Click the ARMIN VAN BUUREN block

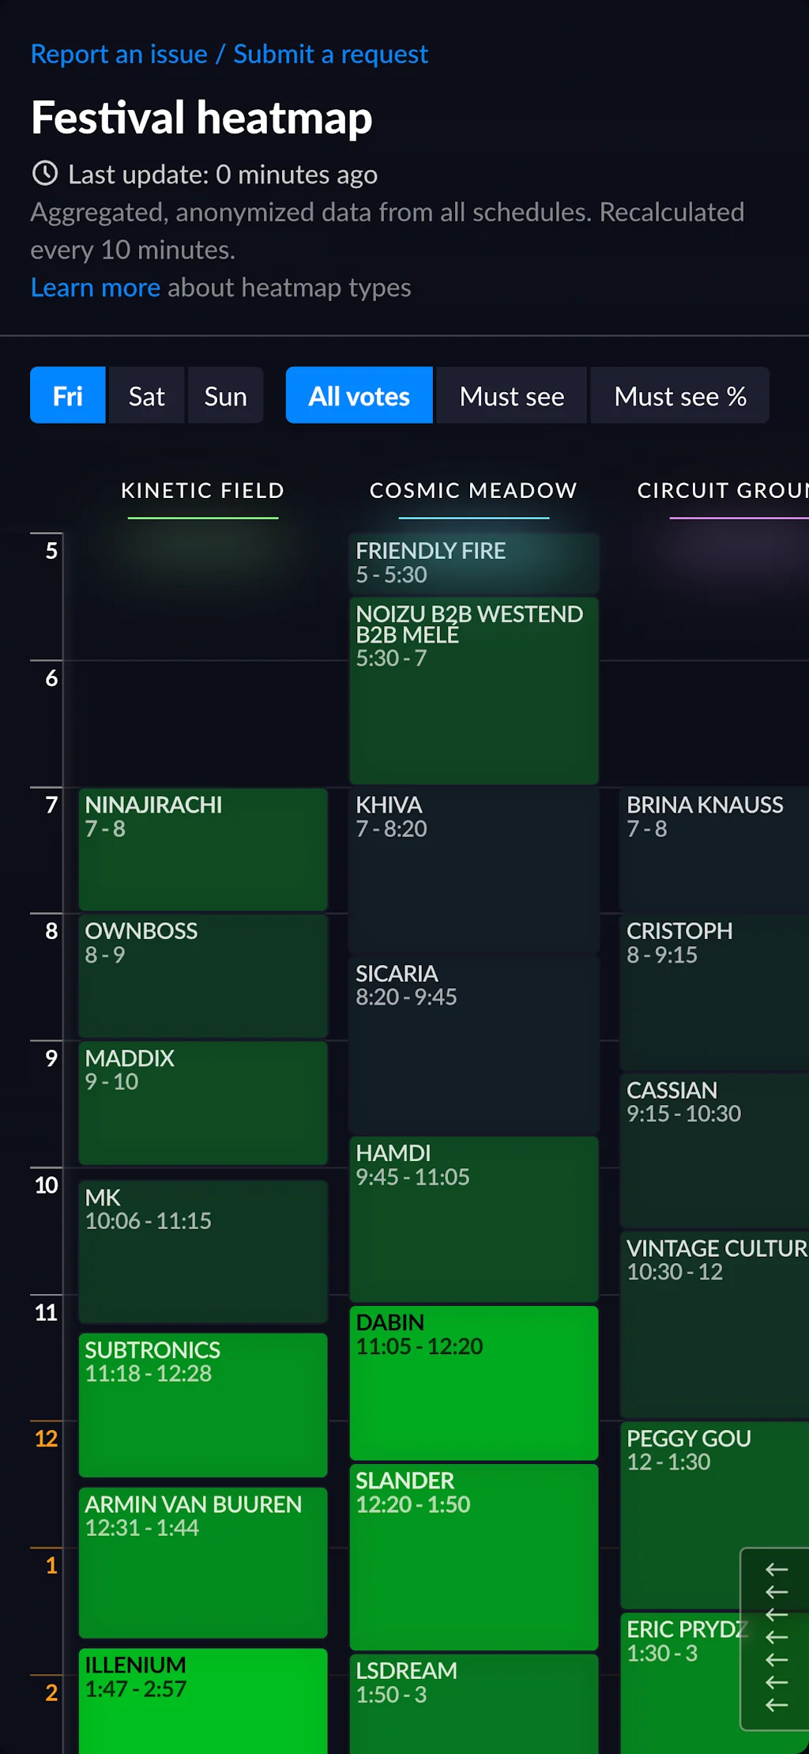pos(202,1561)
